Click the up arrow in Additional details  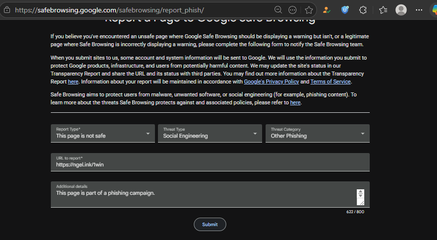360,192
